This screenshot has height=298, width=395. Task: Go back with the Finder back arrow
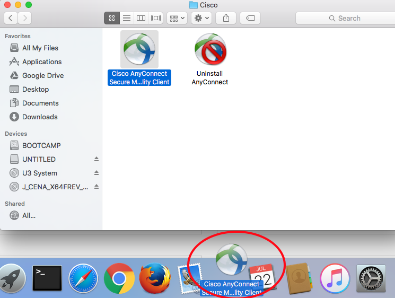coord(11,18)
